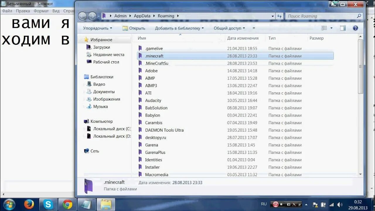
Task: Navigate to AppData in the address breadcrumb
Action: [142, 16]
